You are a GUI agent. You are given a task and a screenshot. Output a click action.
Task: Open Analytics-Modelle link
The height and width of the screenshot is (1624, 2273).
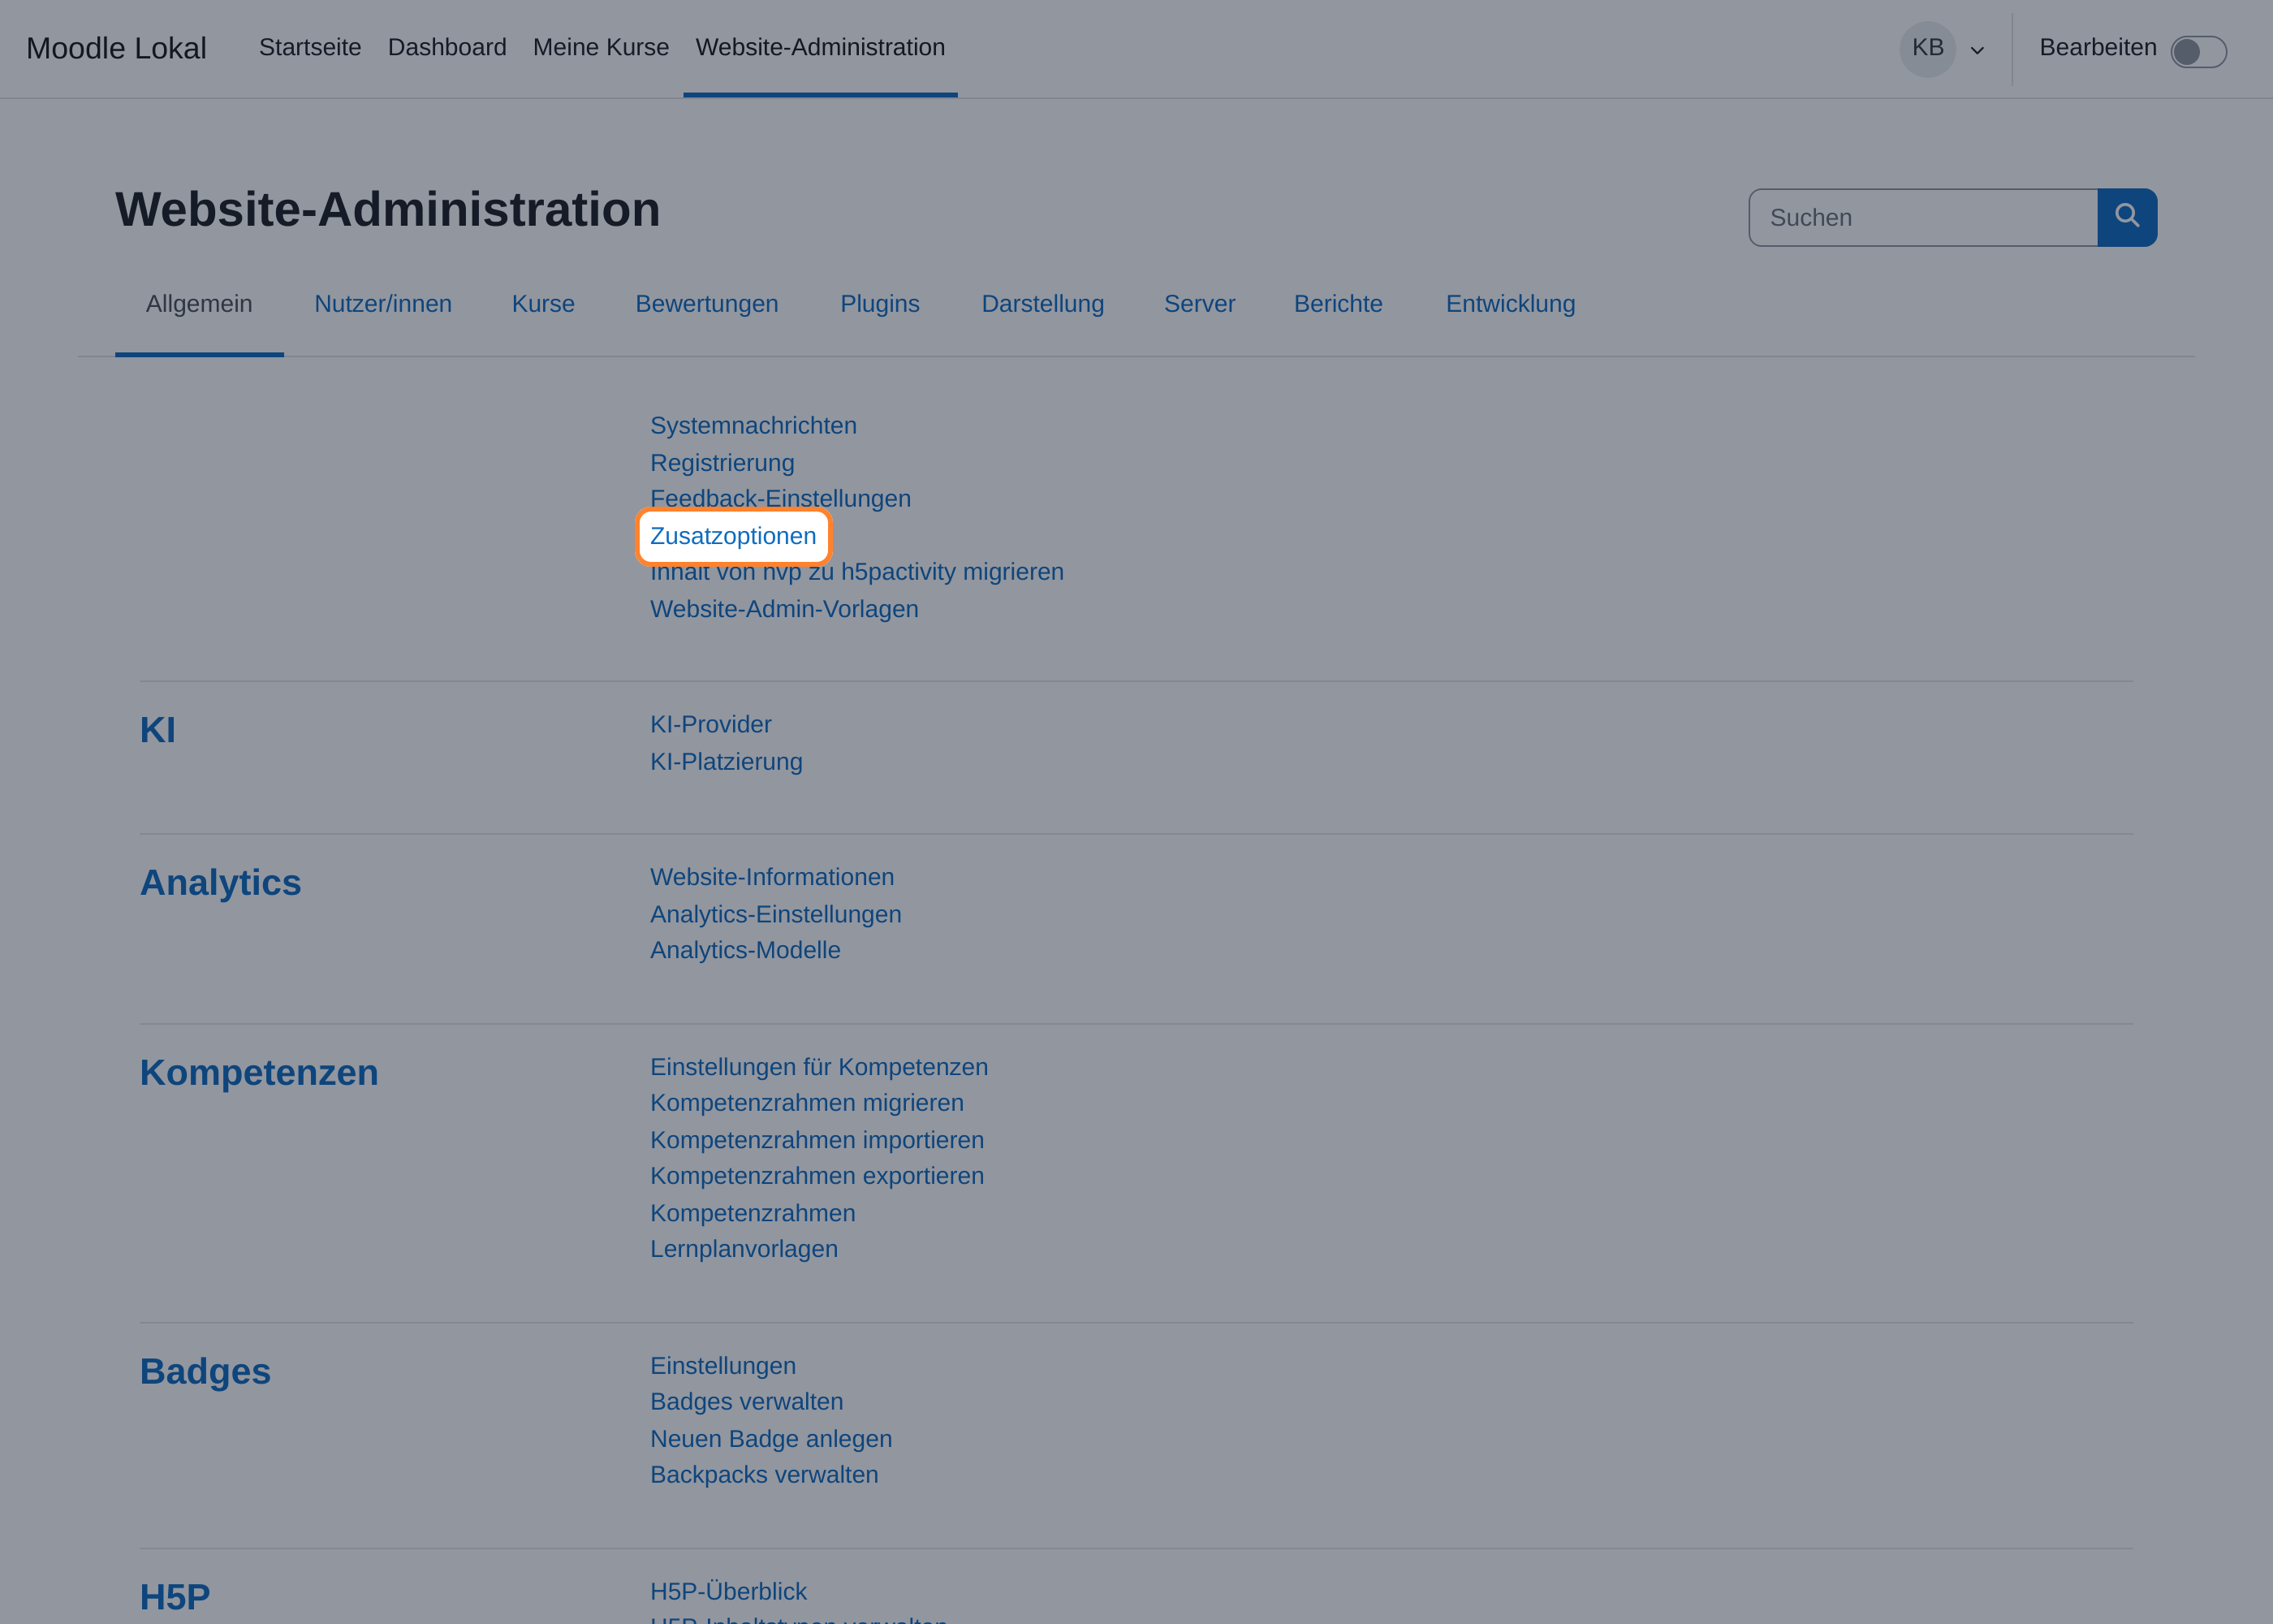pos(746,950)
